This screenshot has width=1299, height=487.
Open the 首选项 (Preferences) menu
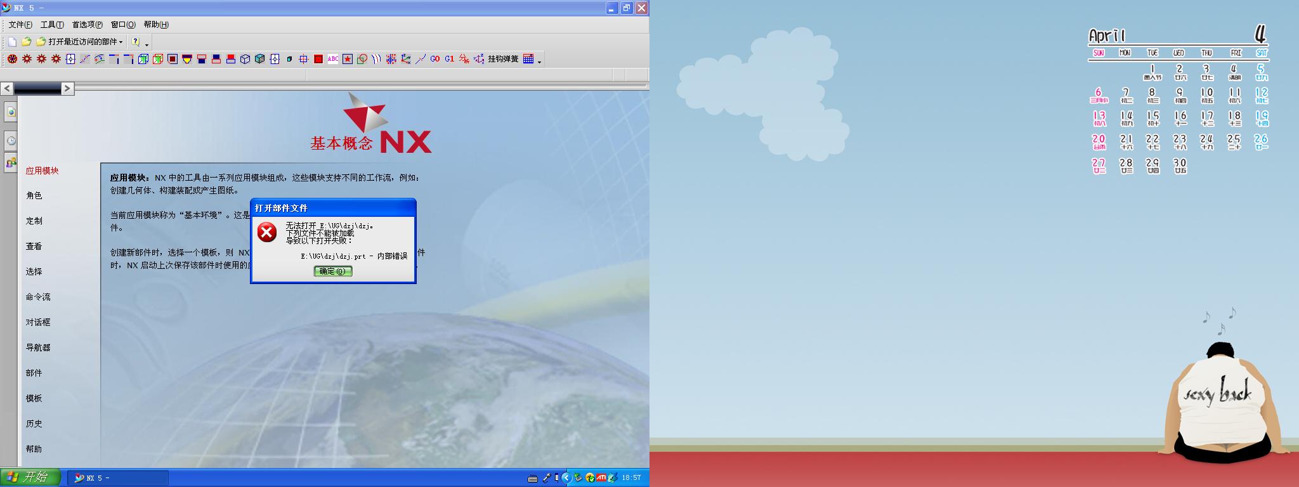click(87, 25)
